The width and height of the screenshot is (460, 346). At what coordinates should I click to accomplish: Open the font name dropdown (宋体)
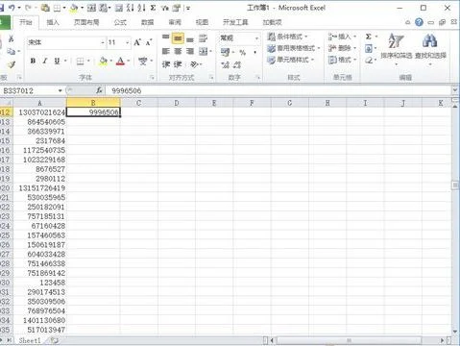[x=103, y=42]
